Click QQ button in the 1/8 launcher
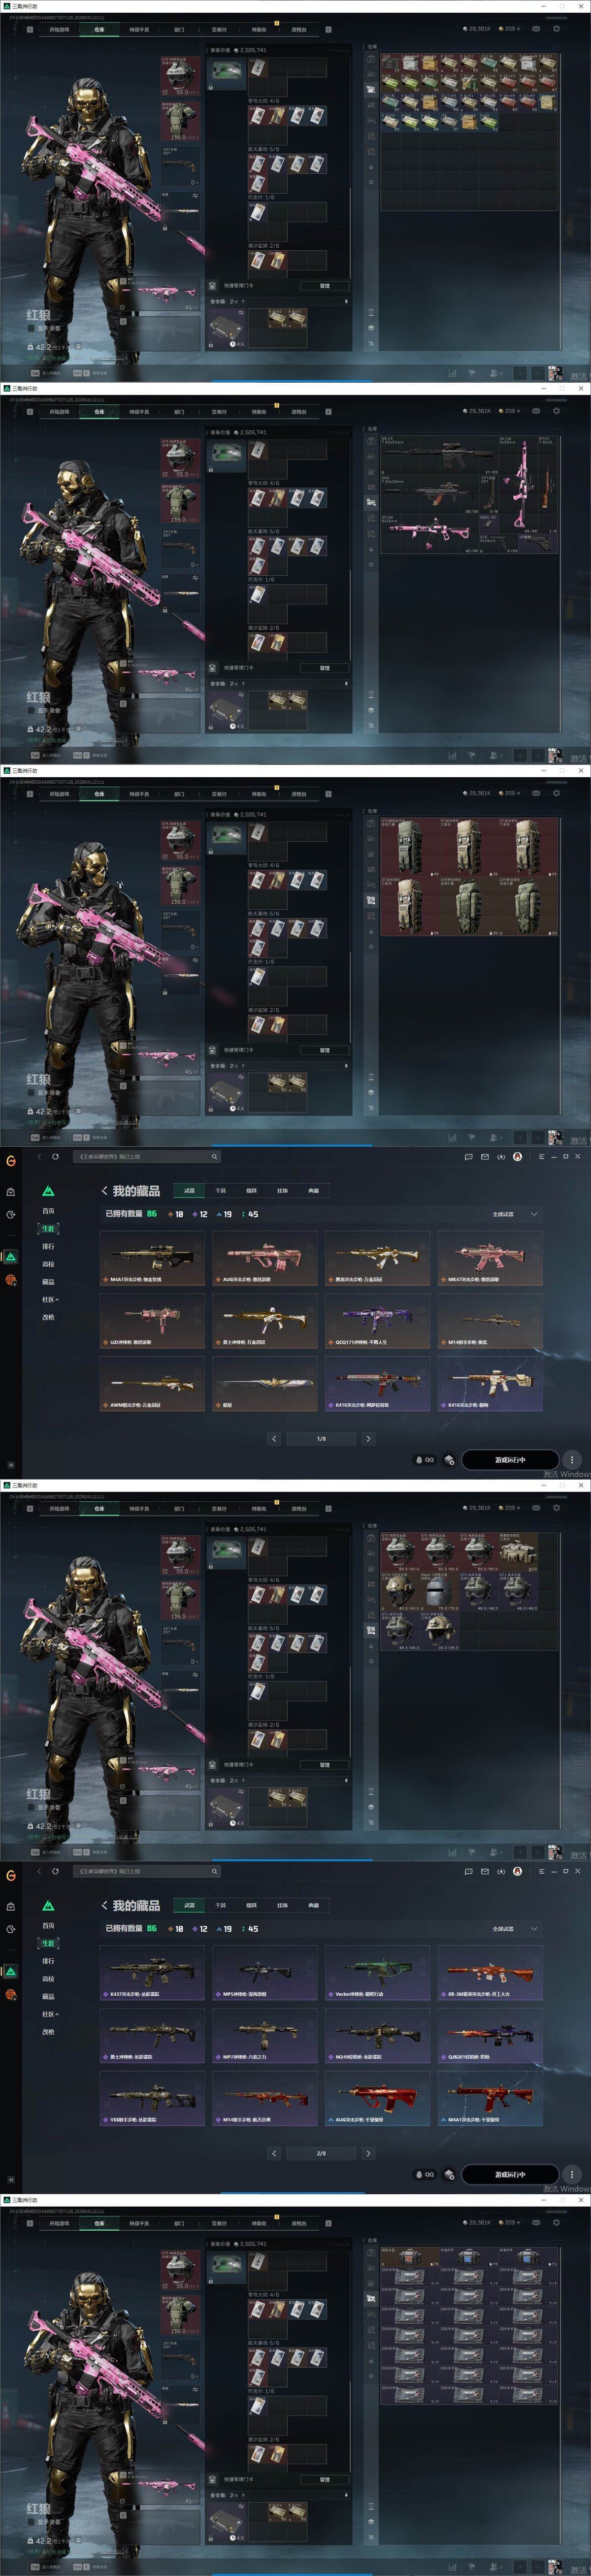 425,1460
